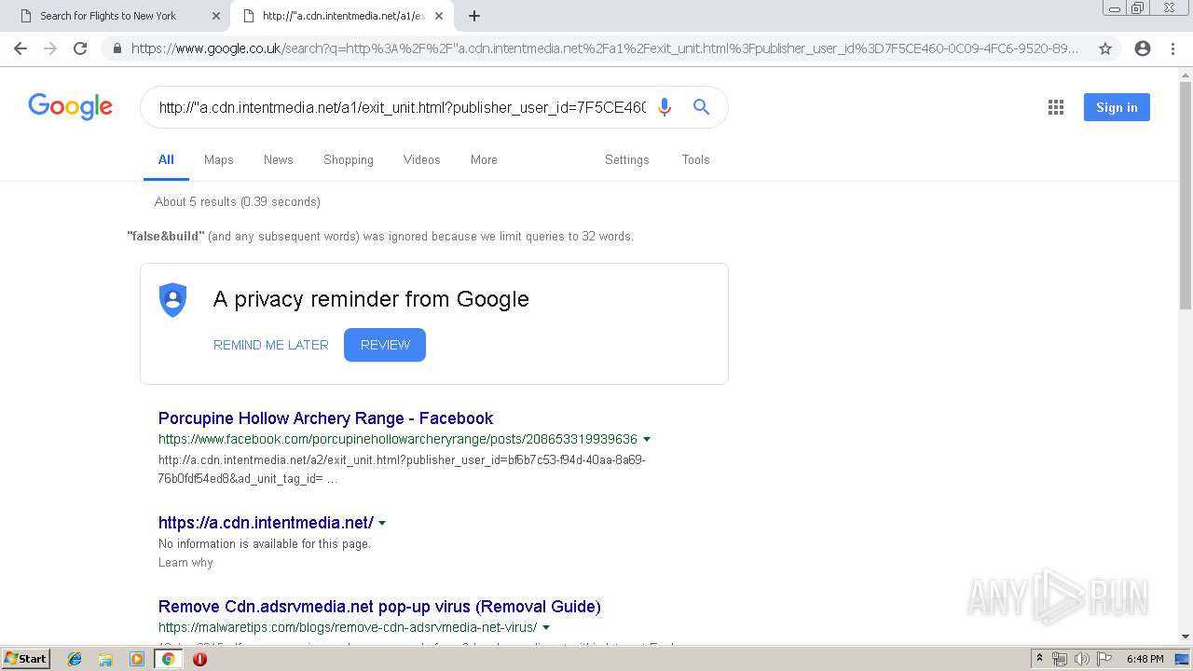The image size is (1193, 671).
Task: Submit search using the magnifying glass icon
Action: coord(702,107)
